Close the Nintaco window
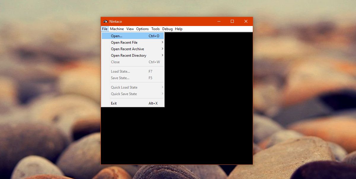Image resolution: width=356 pixels, height=179 pixels. click(x=246, y=21)
